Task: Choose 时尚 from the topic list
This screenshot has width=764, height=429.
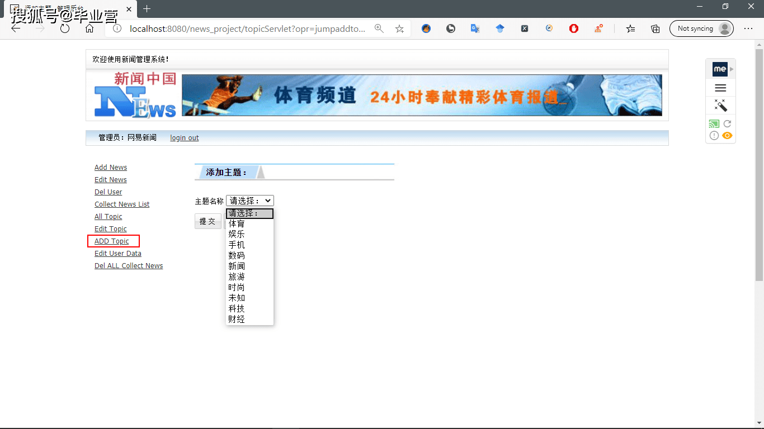Action: [249, 287]
